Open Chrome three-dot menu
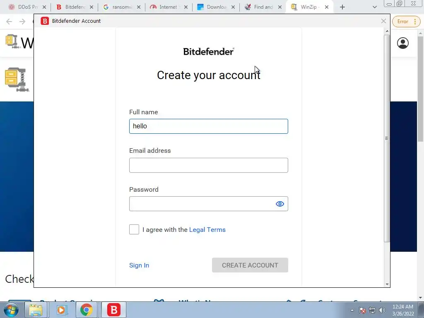This screenshot has height=318, width=424. coord(415,22)
